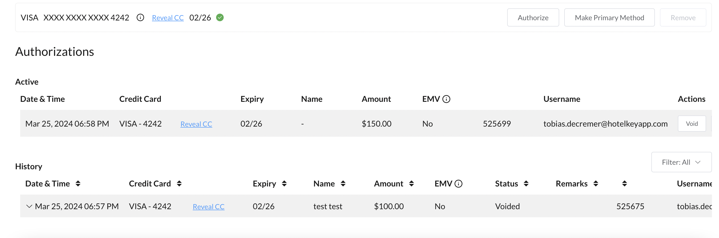Screen dimensions: 719x238
Task: Click the EMV info icon in Active table
Action: pos(446,99)
